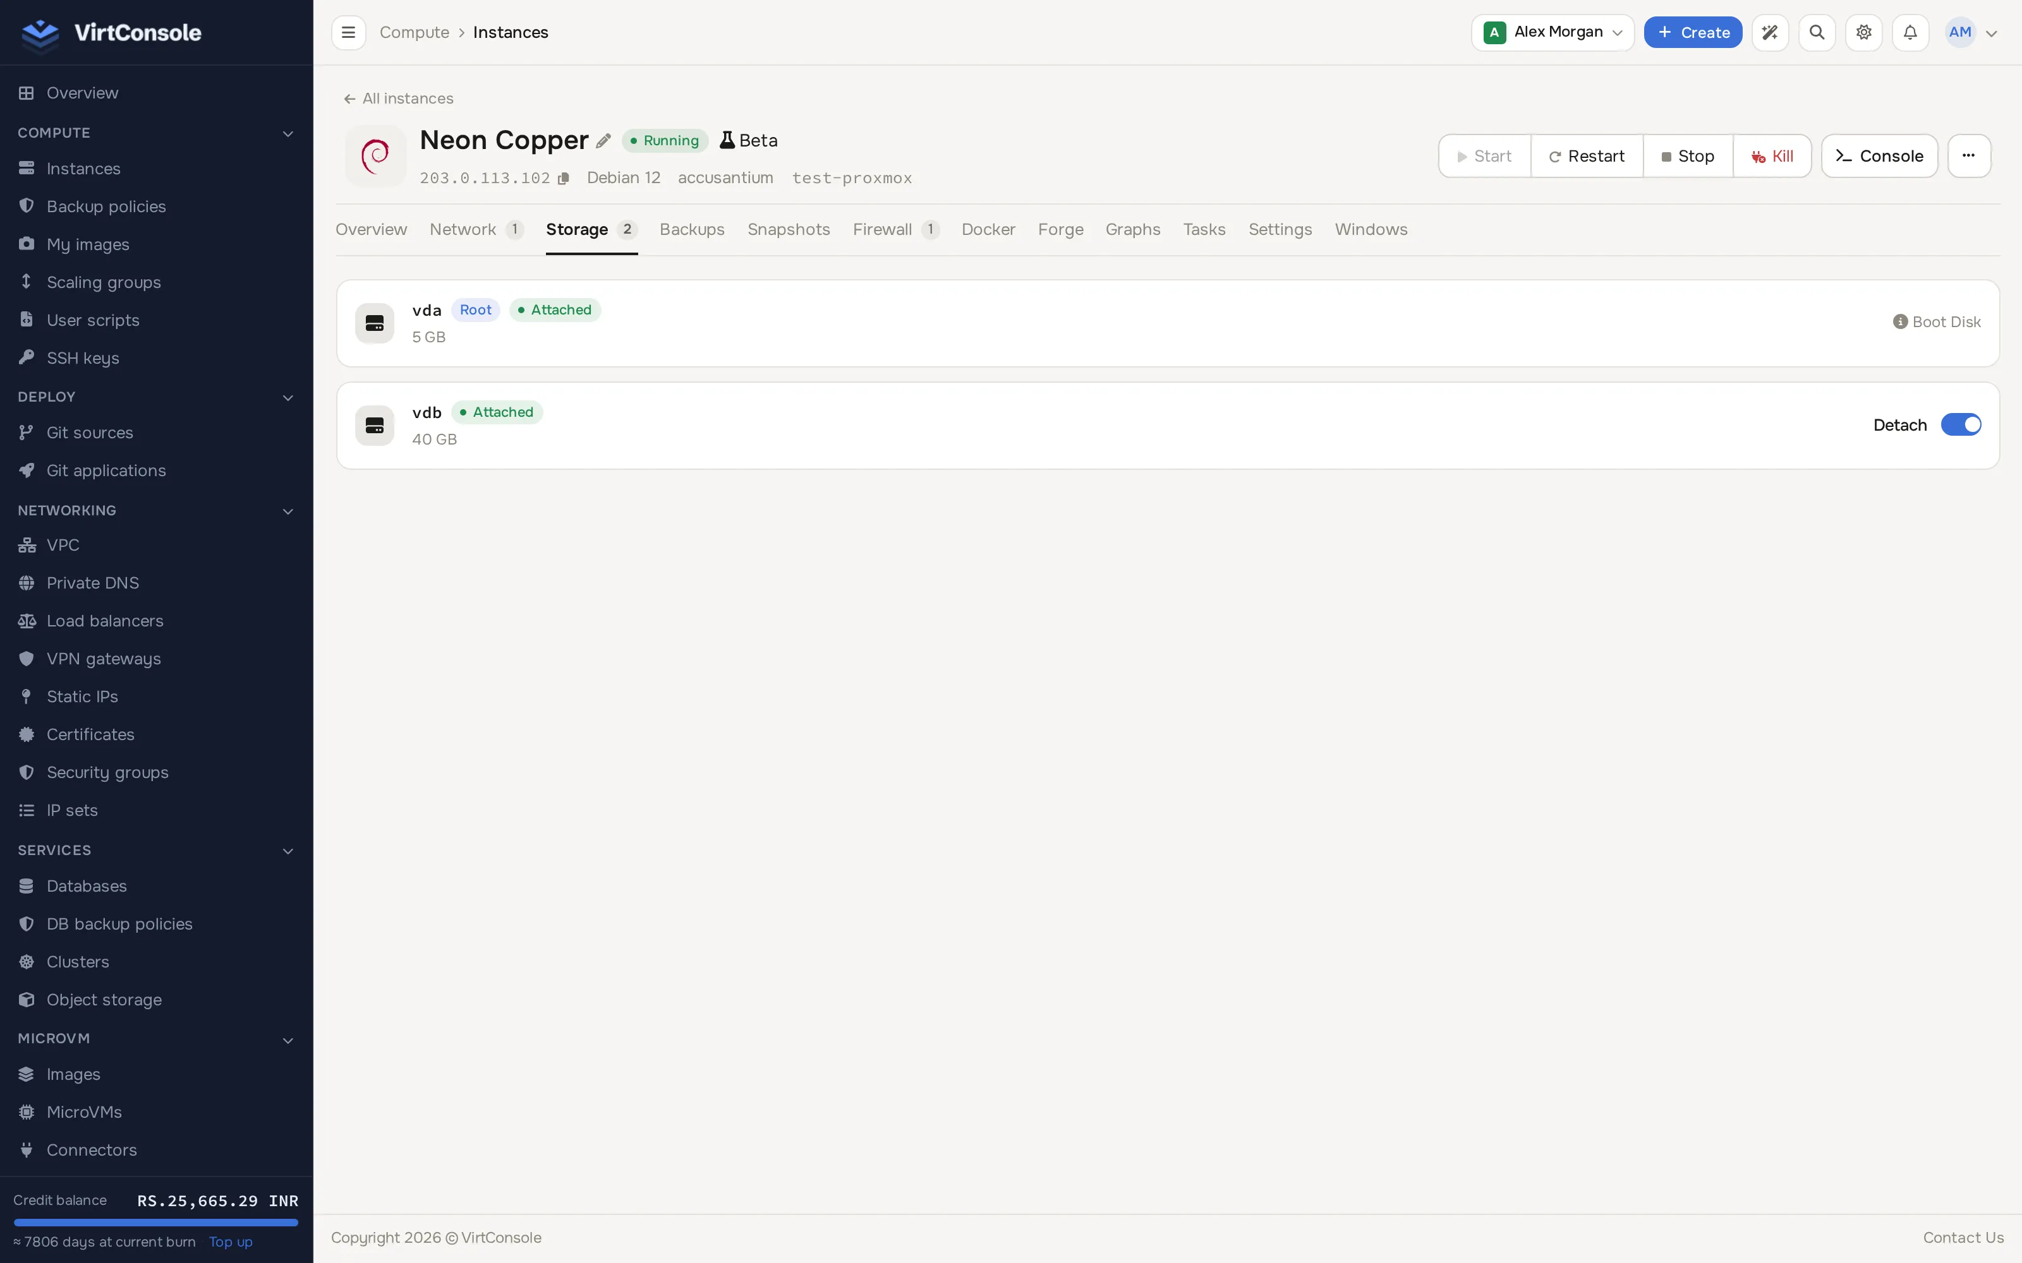Click the VirtConsole logo
This screenshot has width=2022, height=1263.
(x=111, y=33)
